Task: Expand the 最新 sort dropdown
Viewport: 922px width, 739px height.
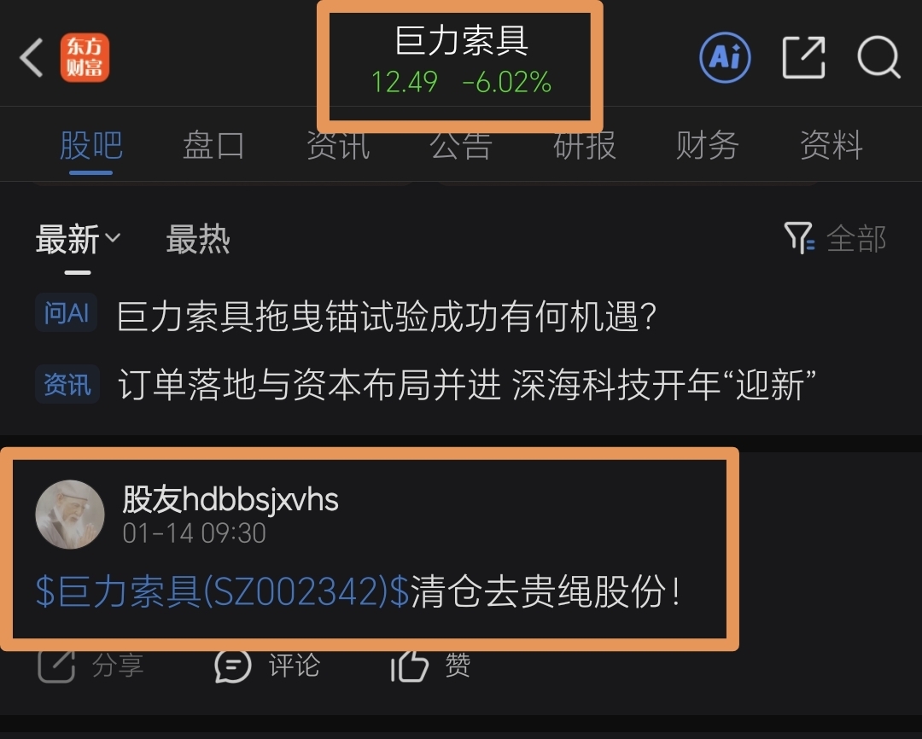Action: point(79,239)
